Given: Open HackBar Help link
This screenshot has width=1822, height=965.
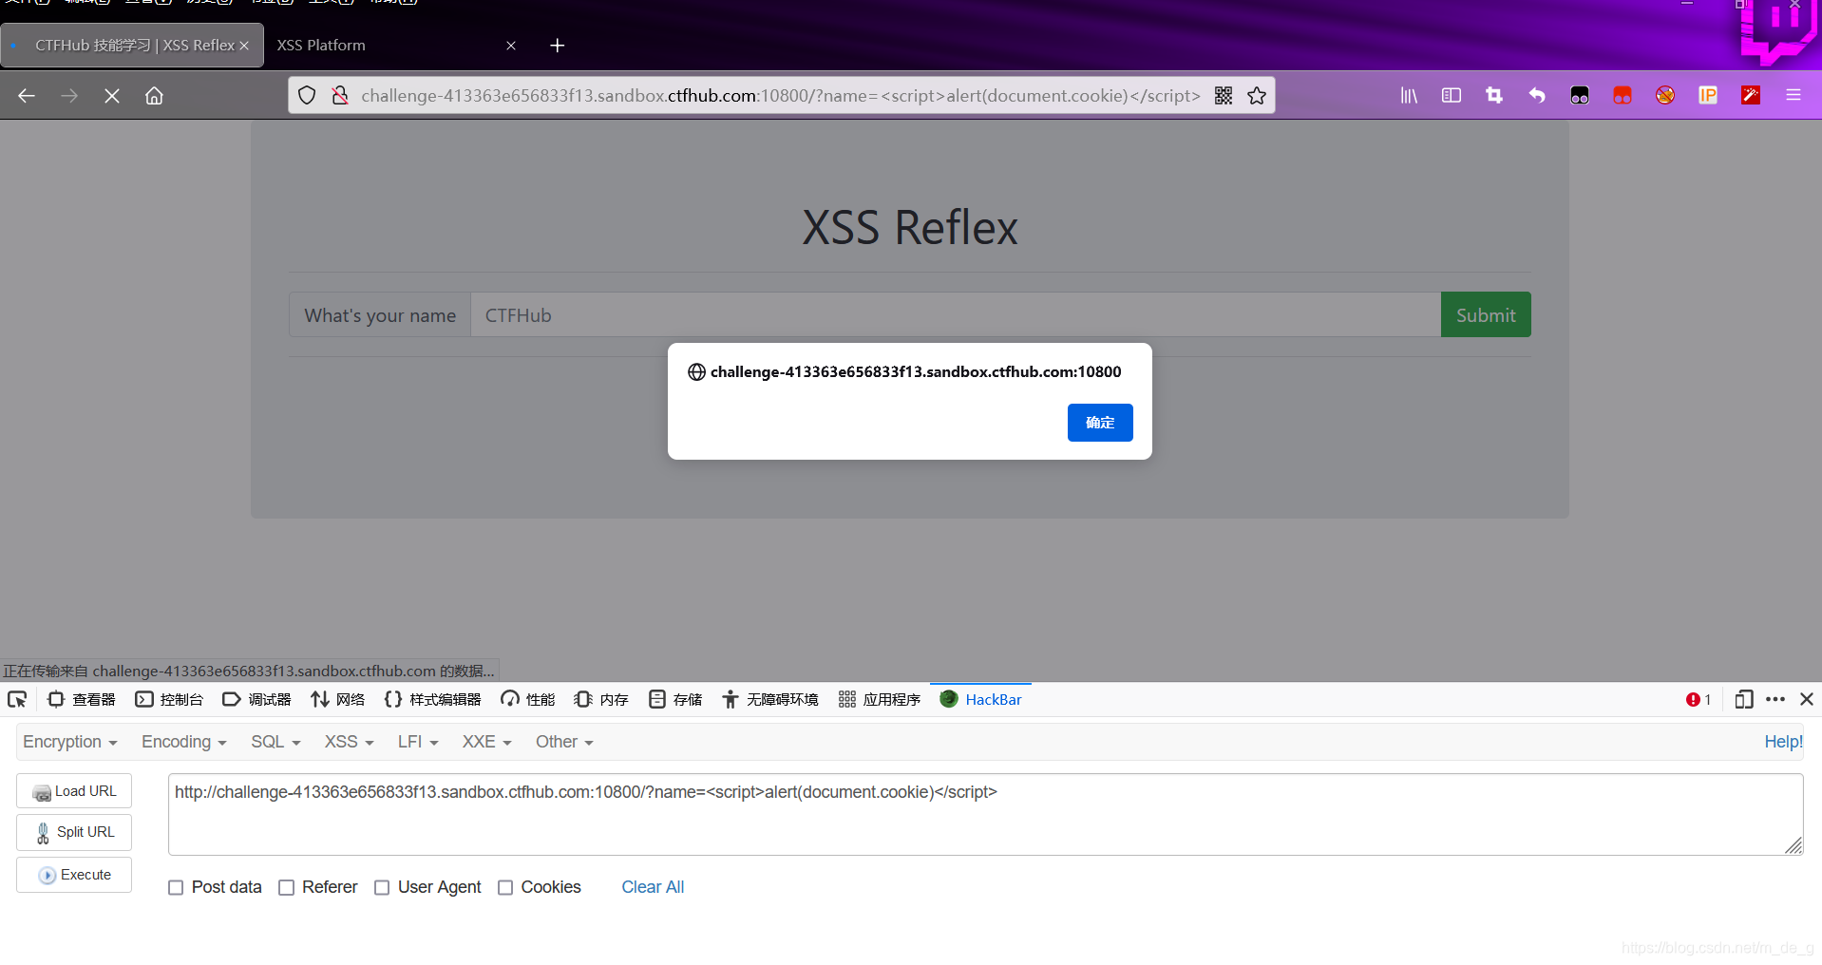Looking at the screenshot, I should coord(1783,742).
